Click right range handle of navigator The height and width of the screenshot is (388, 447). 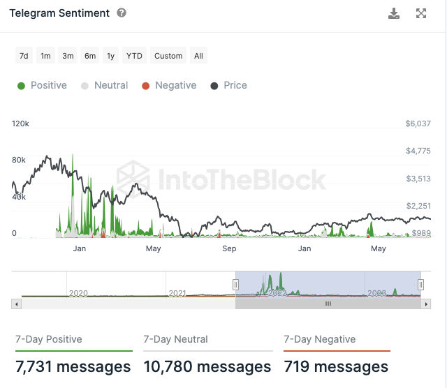(421, 285)
